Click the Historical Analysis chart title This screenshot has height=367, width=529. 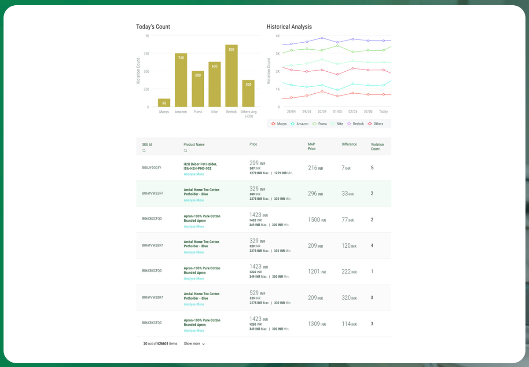pyautogui.click(x=289, y=27)
